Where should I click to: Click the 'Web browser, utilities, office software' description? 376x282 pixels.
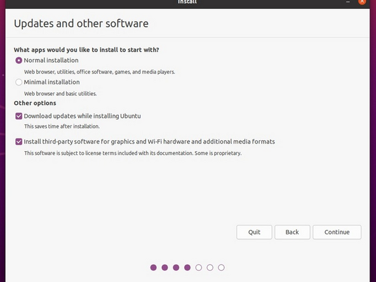click(100, 72)
